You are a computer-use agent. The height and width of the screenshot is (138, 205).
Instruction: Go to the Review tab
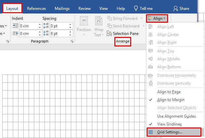(x=84, y=9)
